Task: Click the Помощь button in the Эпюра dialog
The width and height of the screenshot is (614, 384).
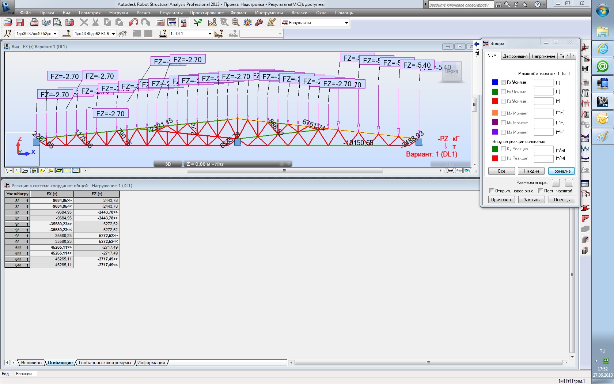Action: [x=562, y=200]
